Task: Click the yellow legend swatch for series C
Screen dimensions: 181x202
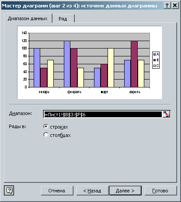Action: pos(155,66)
